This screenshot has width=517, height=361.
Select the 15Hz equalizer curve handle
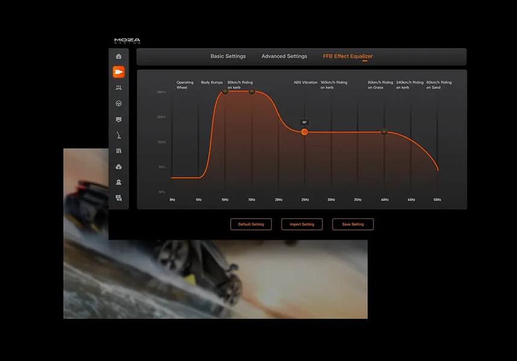pos(252,92)
